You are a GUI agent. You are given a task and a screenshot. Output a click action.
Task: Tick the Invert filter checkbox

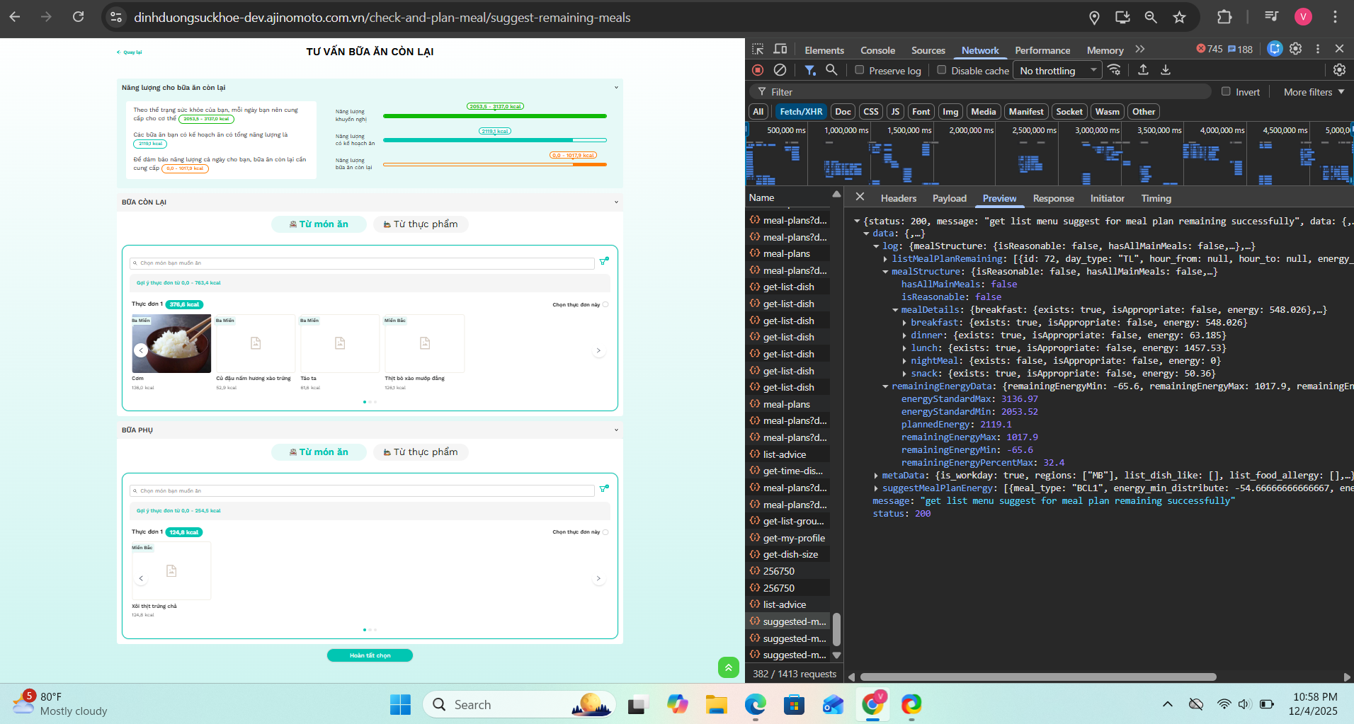(1226, 91)
